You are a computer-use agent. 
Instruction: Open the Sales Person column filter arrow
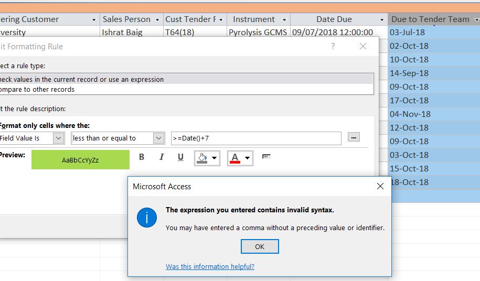tap(157, 19)
